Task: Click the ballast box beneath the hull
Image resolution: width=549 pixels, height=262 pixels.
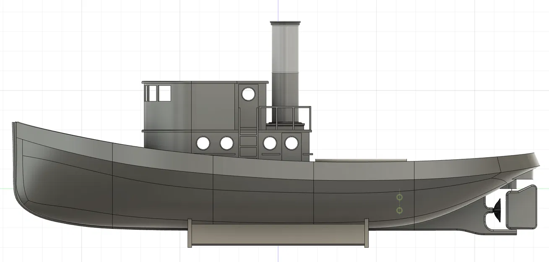Action: click(x=277, y=233)
